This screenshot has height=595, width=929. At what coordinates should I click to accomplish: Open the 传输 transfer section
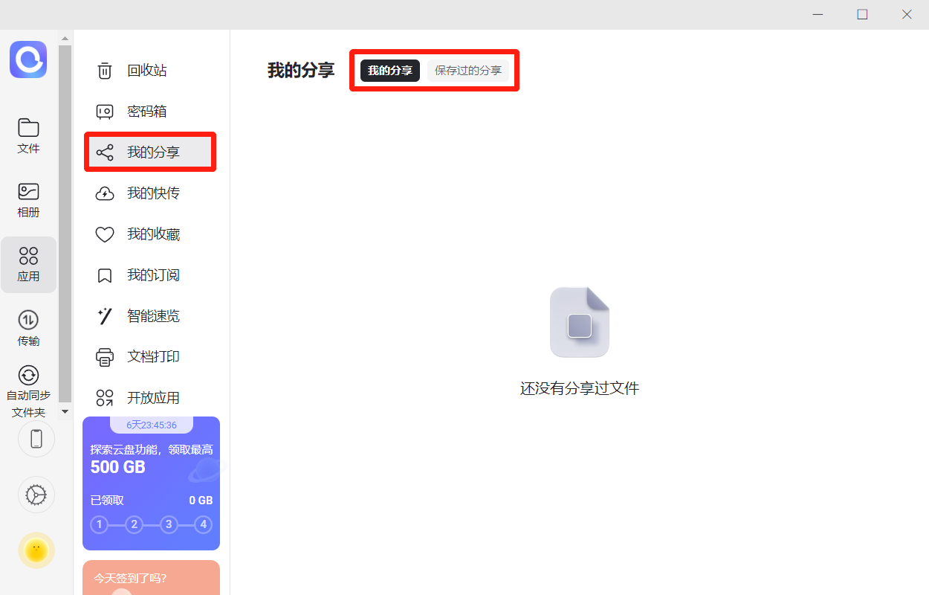coord(28,329)
